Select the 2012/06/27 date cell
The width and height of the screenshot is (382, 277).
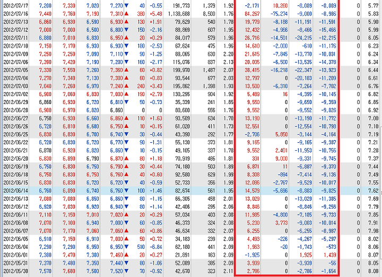point(16,118)
